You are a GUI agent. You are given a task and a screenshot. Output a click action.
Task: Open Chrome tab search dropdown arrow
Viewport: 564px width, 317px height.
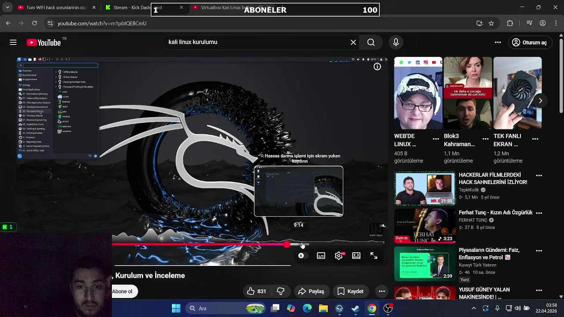click(7, 7)
